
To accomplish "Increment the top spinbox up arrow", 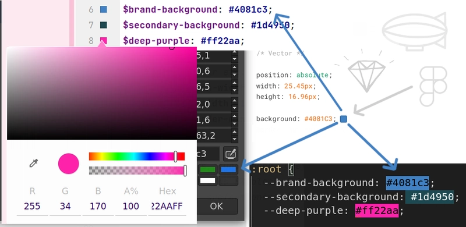I will [x=235, y=52].
